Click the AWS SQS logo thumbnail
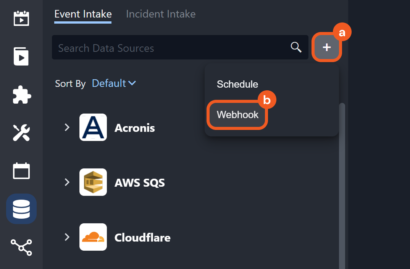This screenshot has width=410, height=269. coord(93,182)
